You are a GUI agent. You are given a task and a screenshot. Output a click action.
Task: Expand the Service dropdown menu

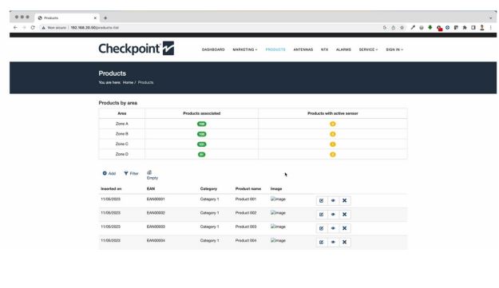[x=368, y=49]
